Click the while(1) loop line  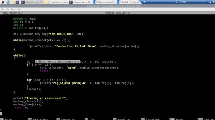20,56
